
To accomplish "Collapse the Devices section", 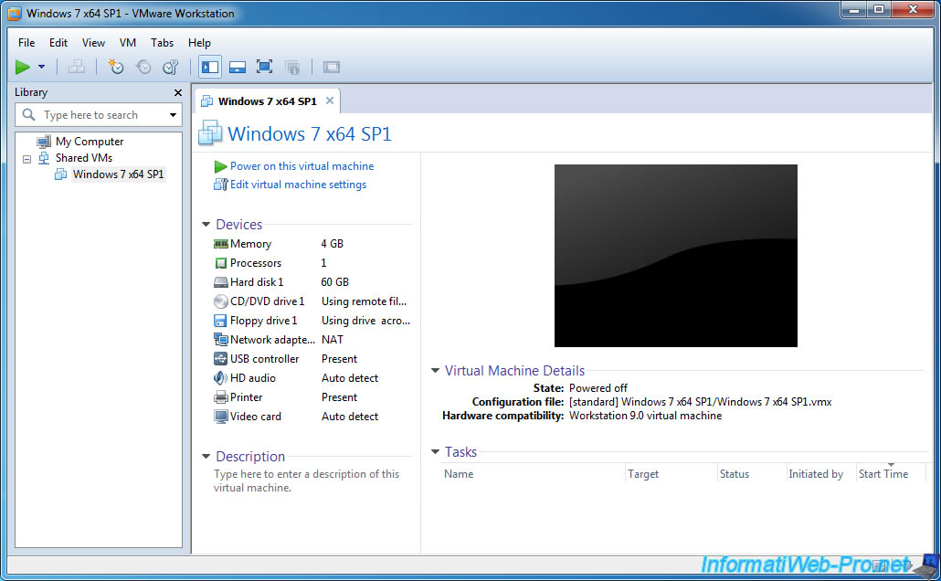I will 206,224.
